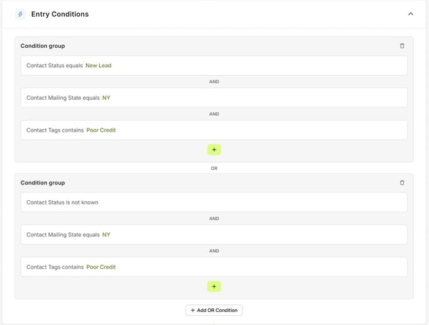429x325 pixels.
Task: Click the second Condition group label
Action: (x=42, y=183)
